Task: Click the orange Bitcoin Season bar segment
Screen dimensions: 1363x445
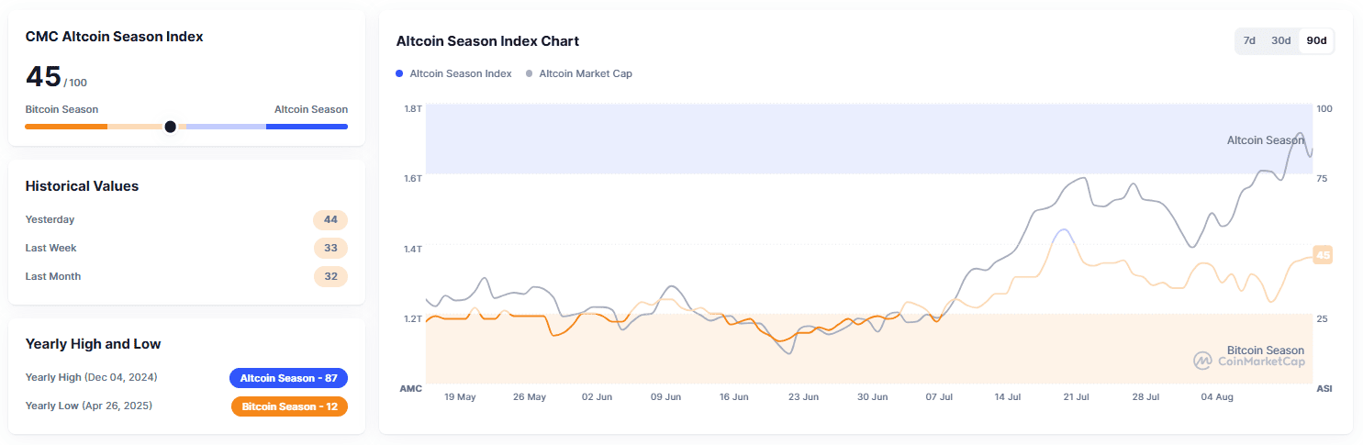Action: [x=66, y=127]
